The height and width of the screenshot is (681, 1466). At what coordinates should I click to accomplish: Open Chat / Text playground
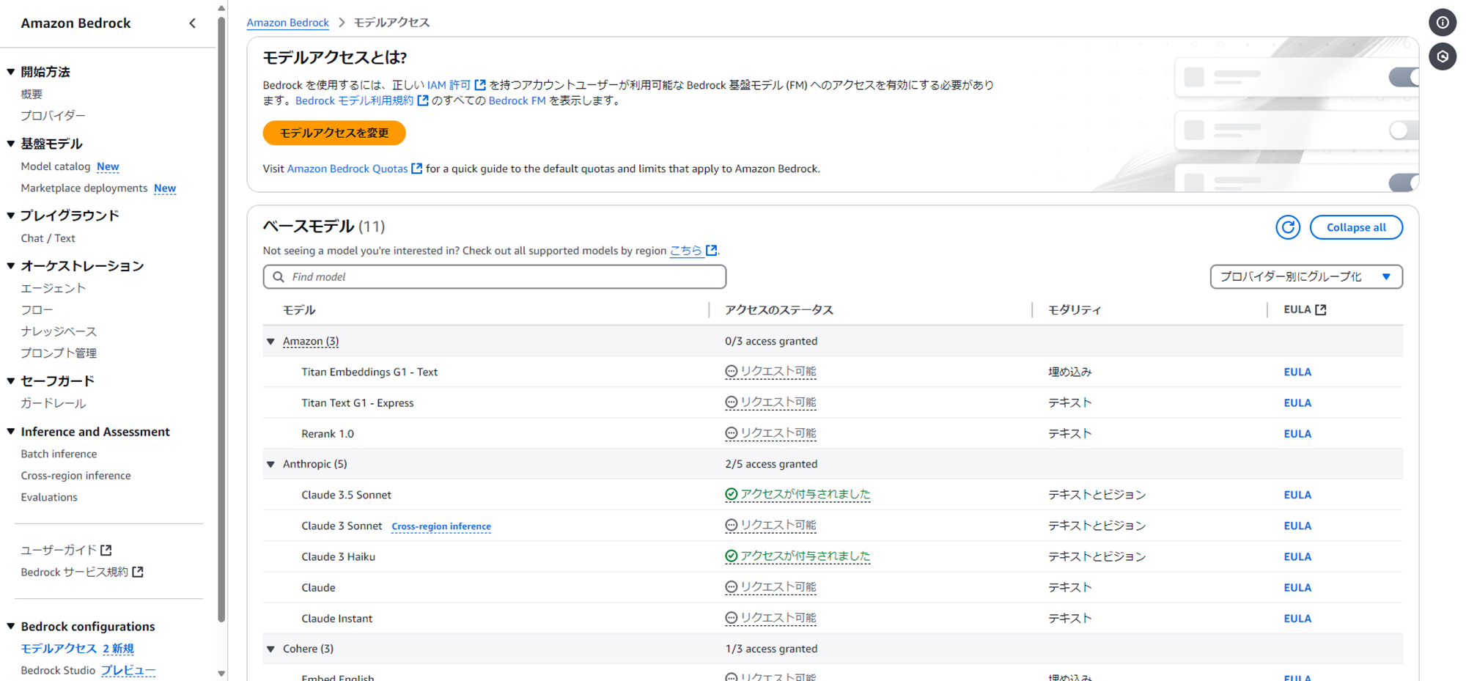pyautogui.click(x=48, y=238)
